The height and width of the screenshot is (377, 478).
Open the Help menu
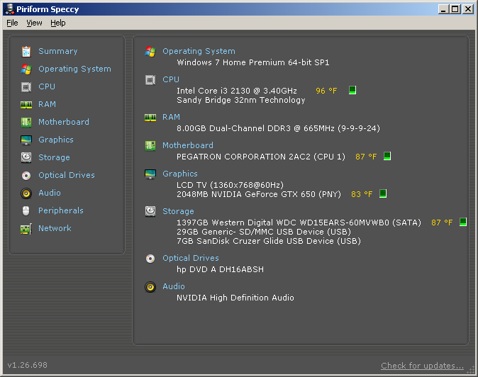[x=58, y=23]
